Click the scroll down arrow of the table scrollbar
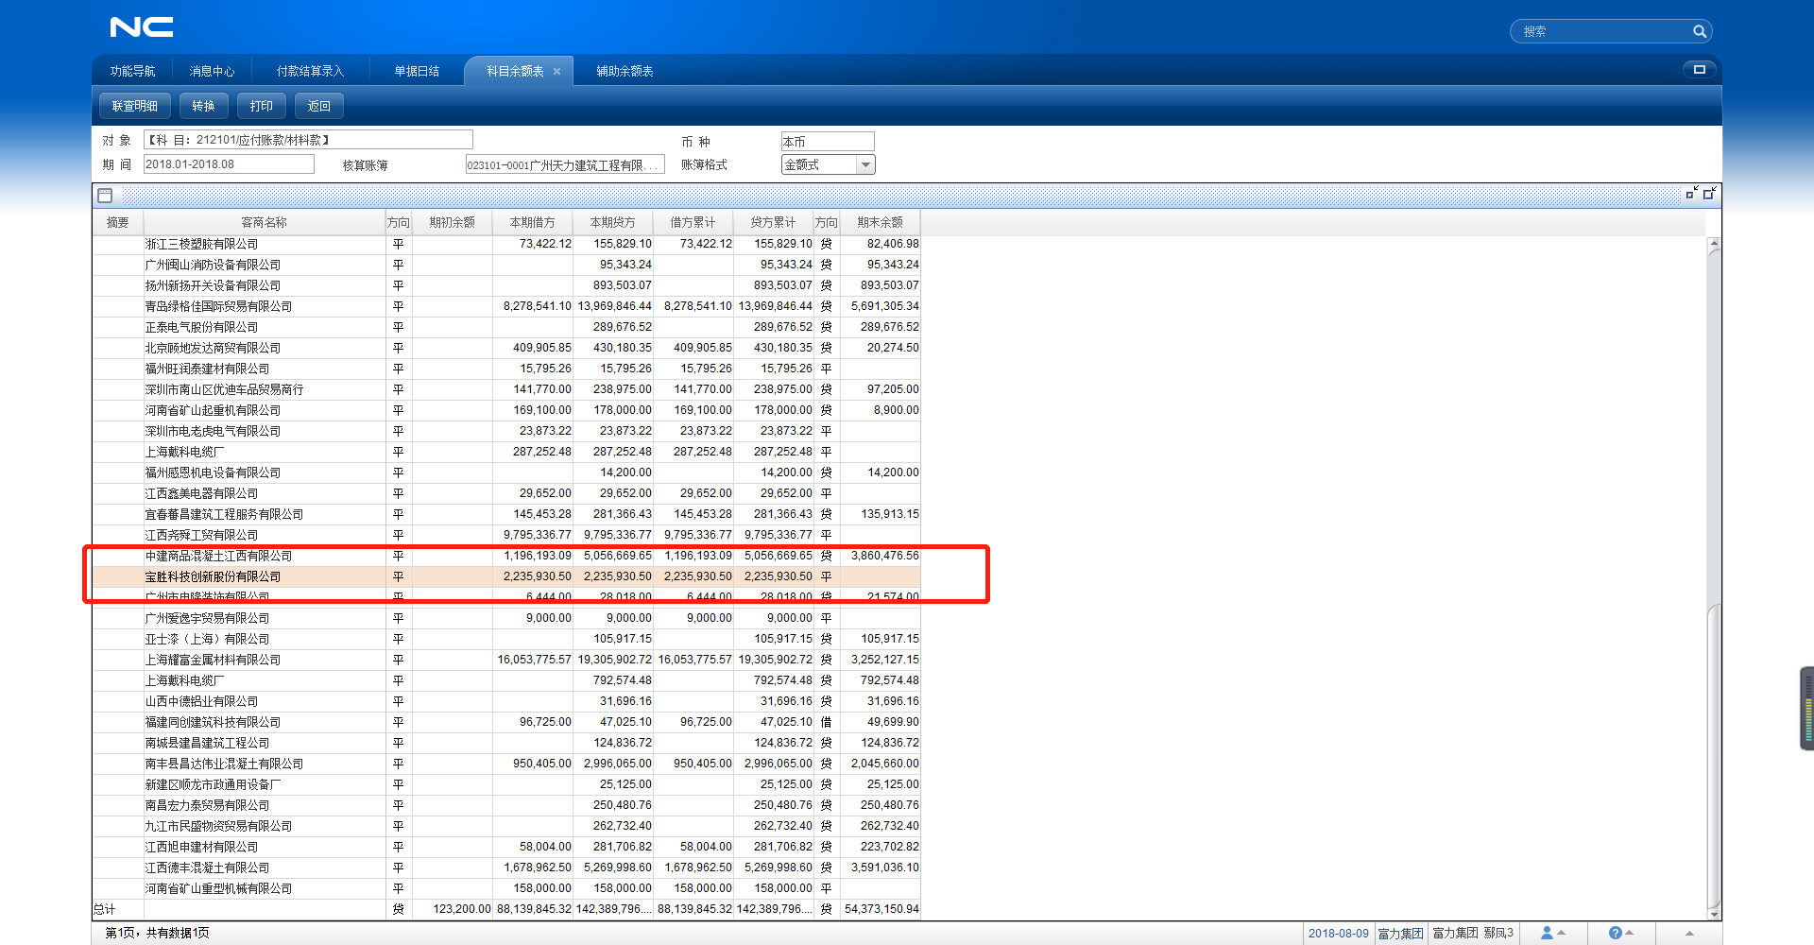Screen dimensions: 1814x945 [x=1714, y=913]
